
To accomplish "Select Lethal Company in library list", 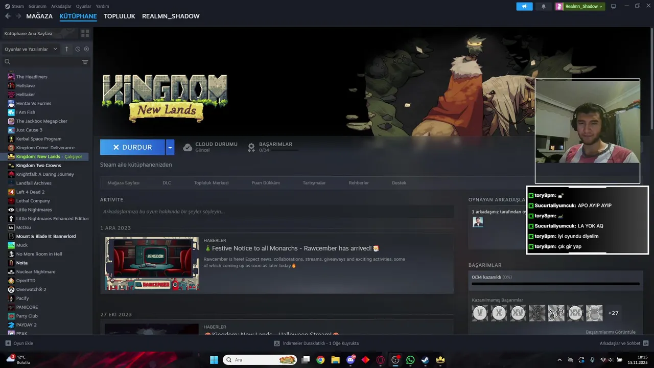I will click(x=33, y=201).
